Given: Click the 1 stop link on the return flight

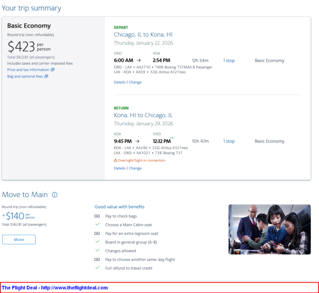Looking at the screenshot, I should pyautogui.click(x=229, y=141).
